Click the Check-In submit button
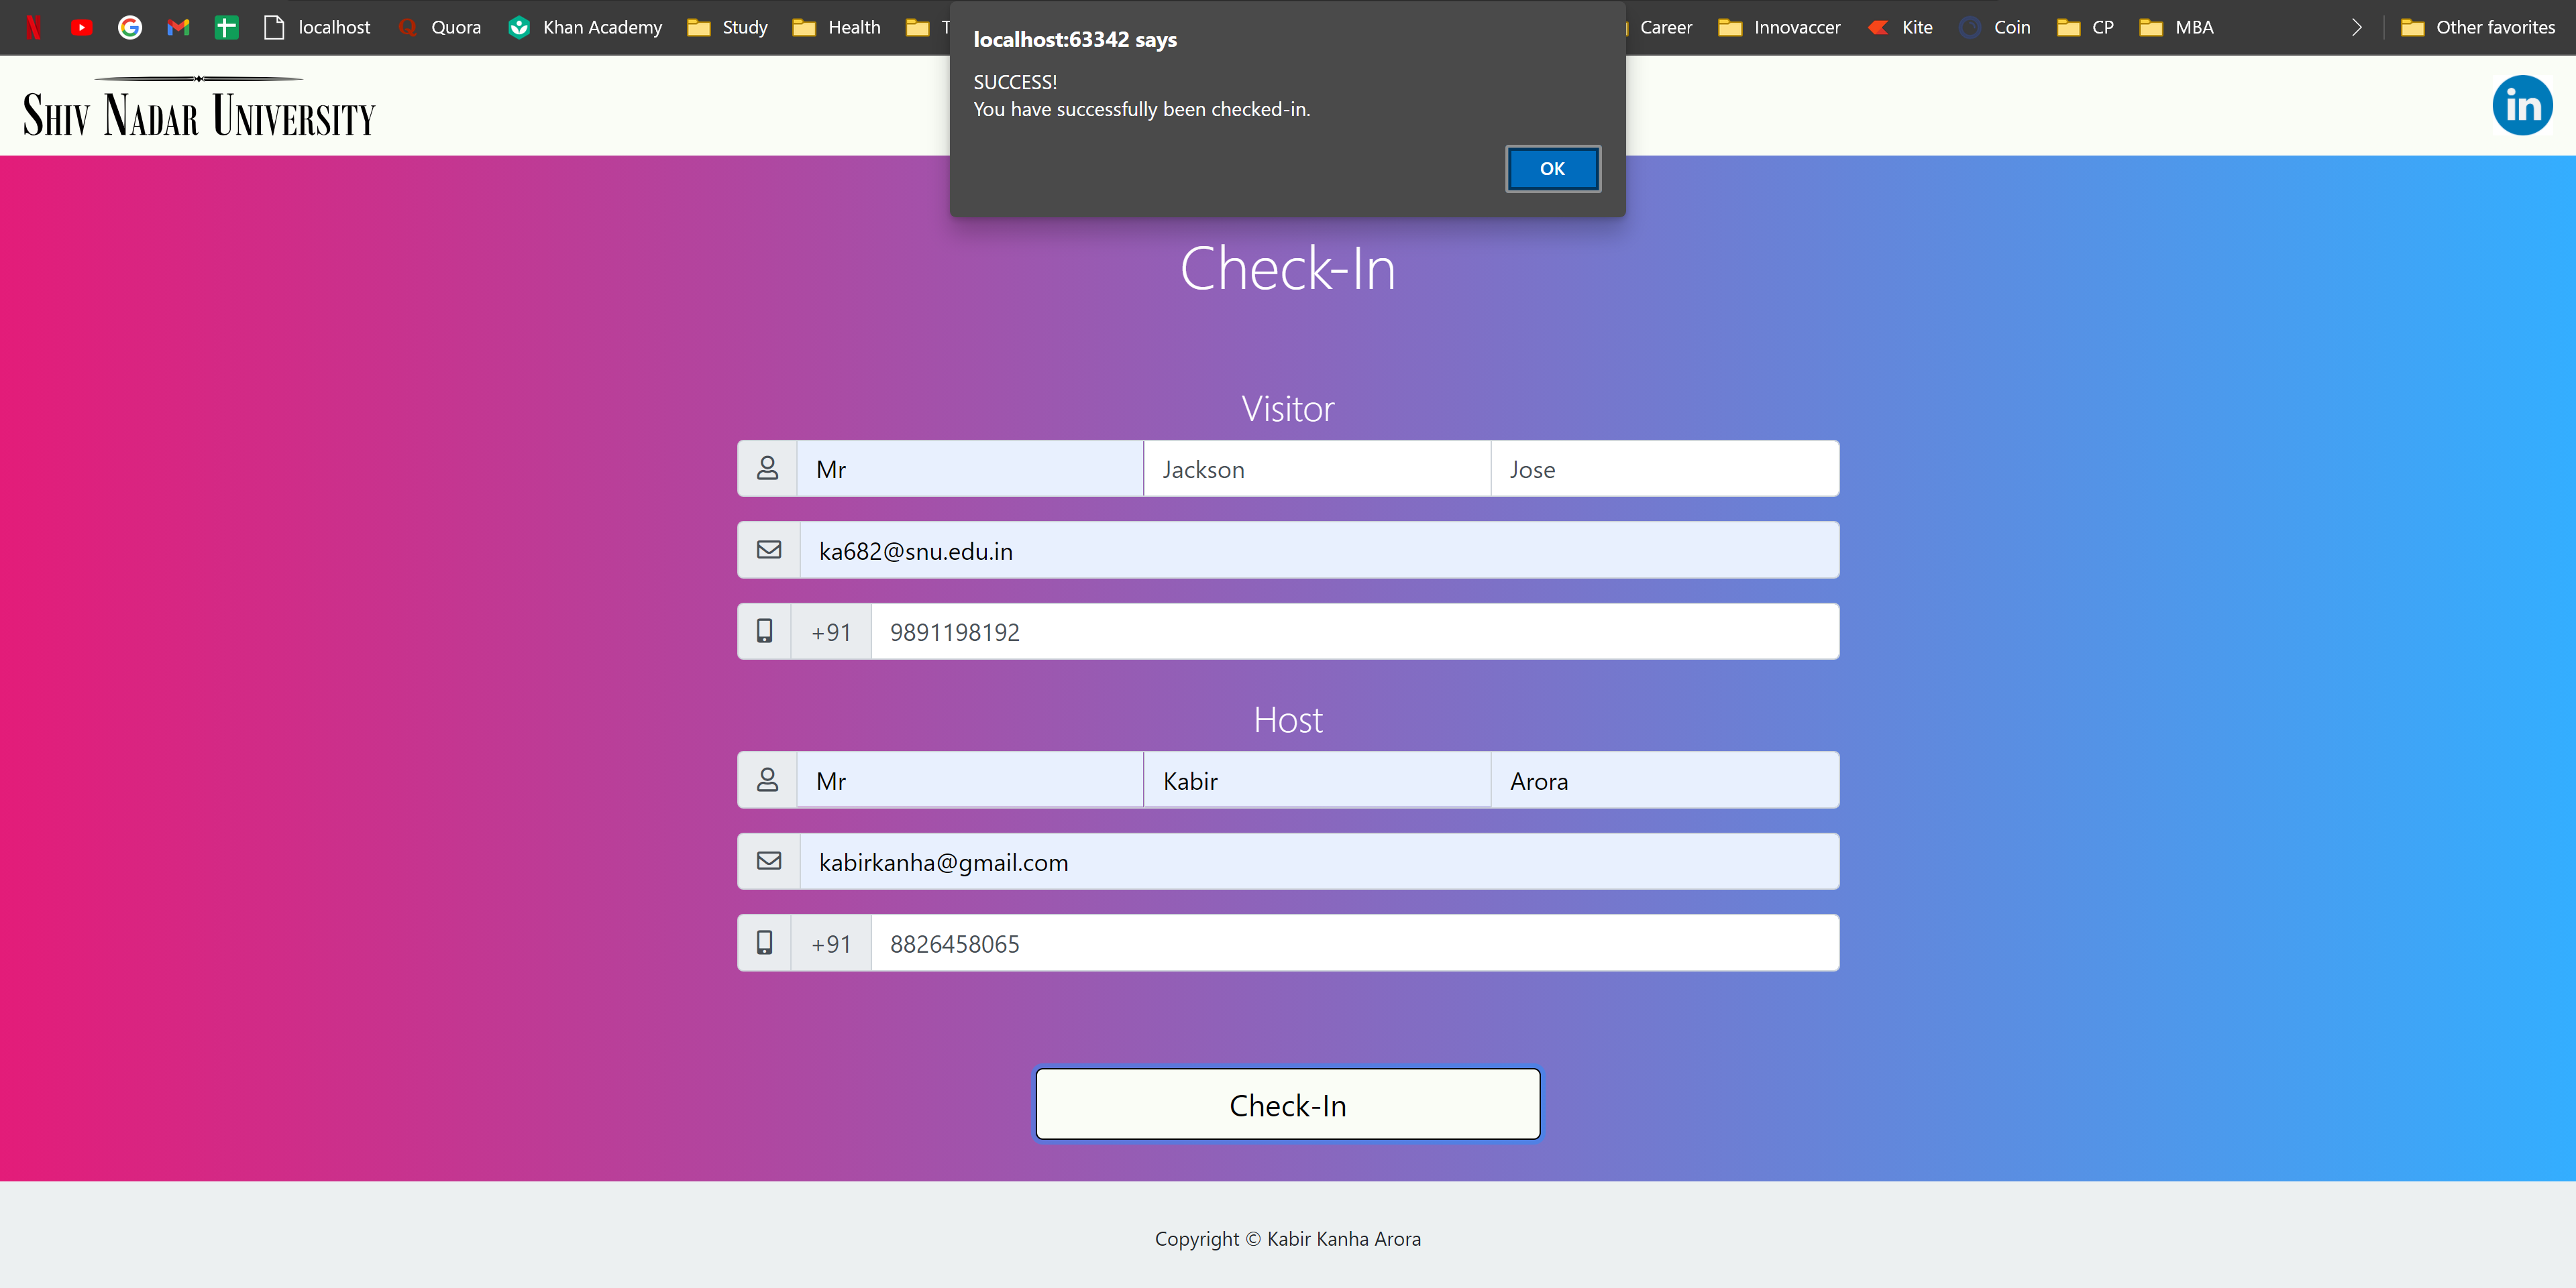The image size is (2576, 1288). (1287, 1104)
